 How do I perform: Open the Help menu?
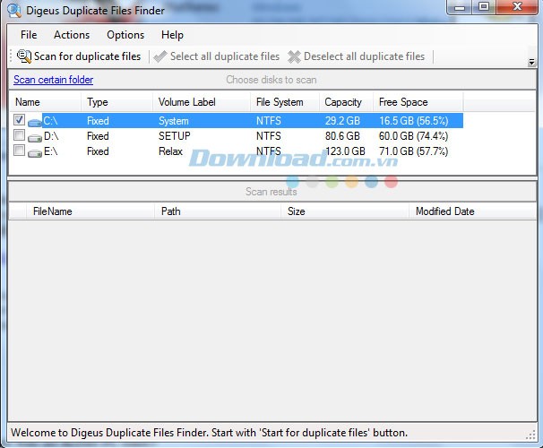(x=172, y=35)
